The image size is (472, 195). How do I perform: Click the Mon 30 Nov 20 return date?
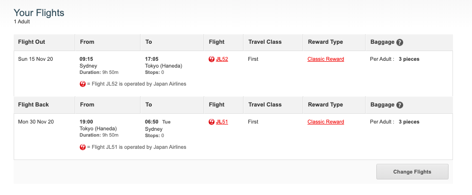coord(36,122)
